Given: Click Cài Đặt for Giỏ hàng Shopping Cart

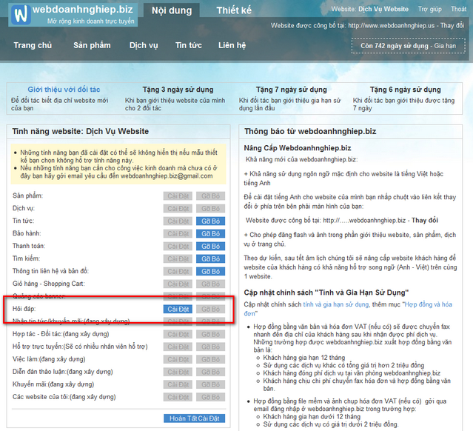Looking at the screenshot, I should point(178,284).
